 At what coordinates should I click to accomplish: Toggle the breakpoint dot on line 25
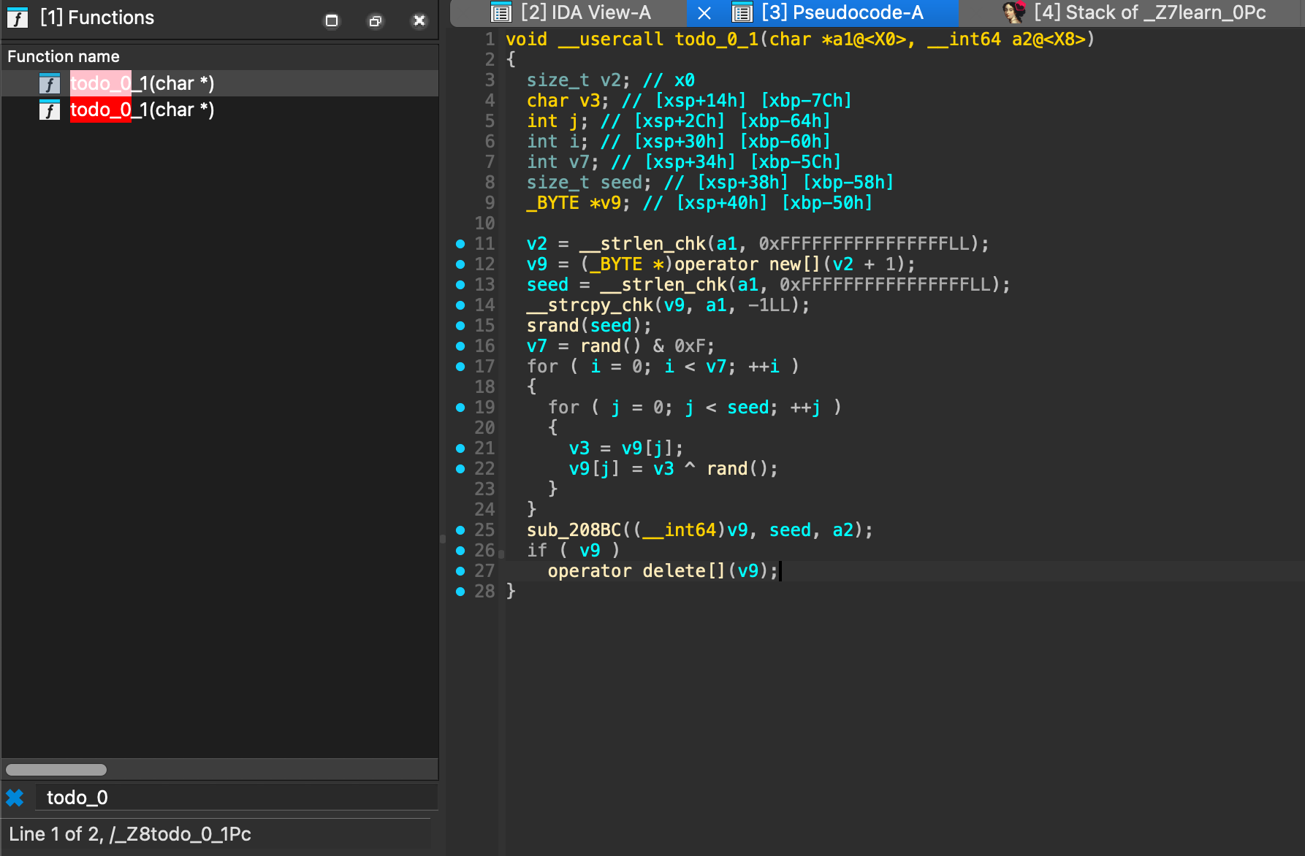pyautogui.click(x=460, y=530)
